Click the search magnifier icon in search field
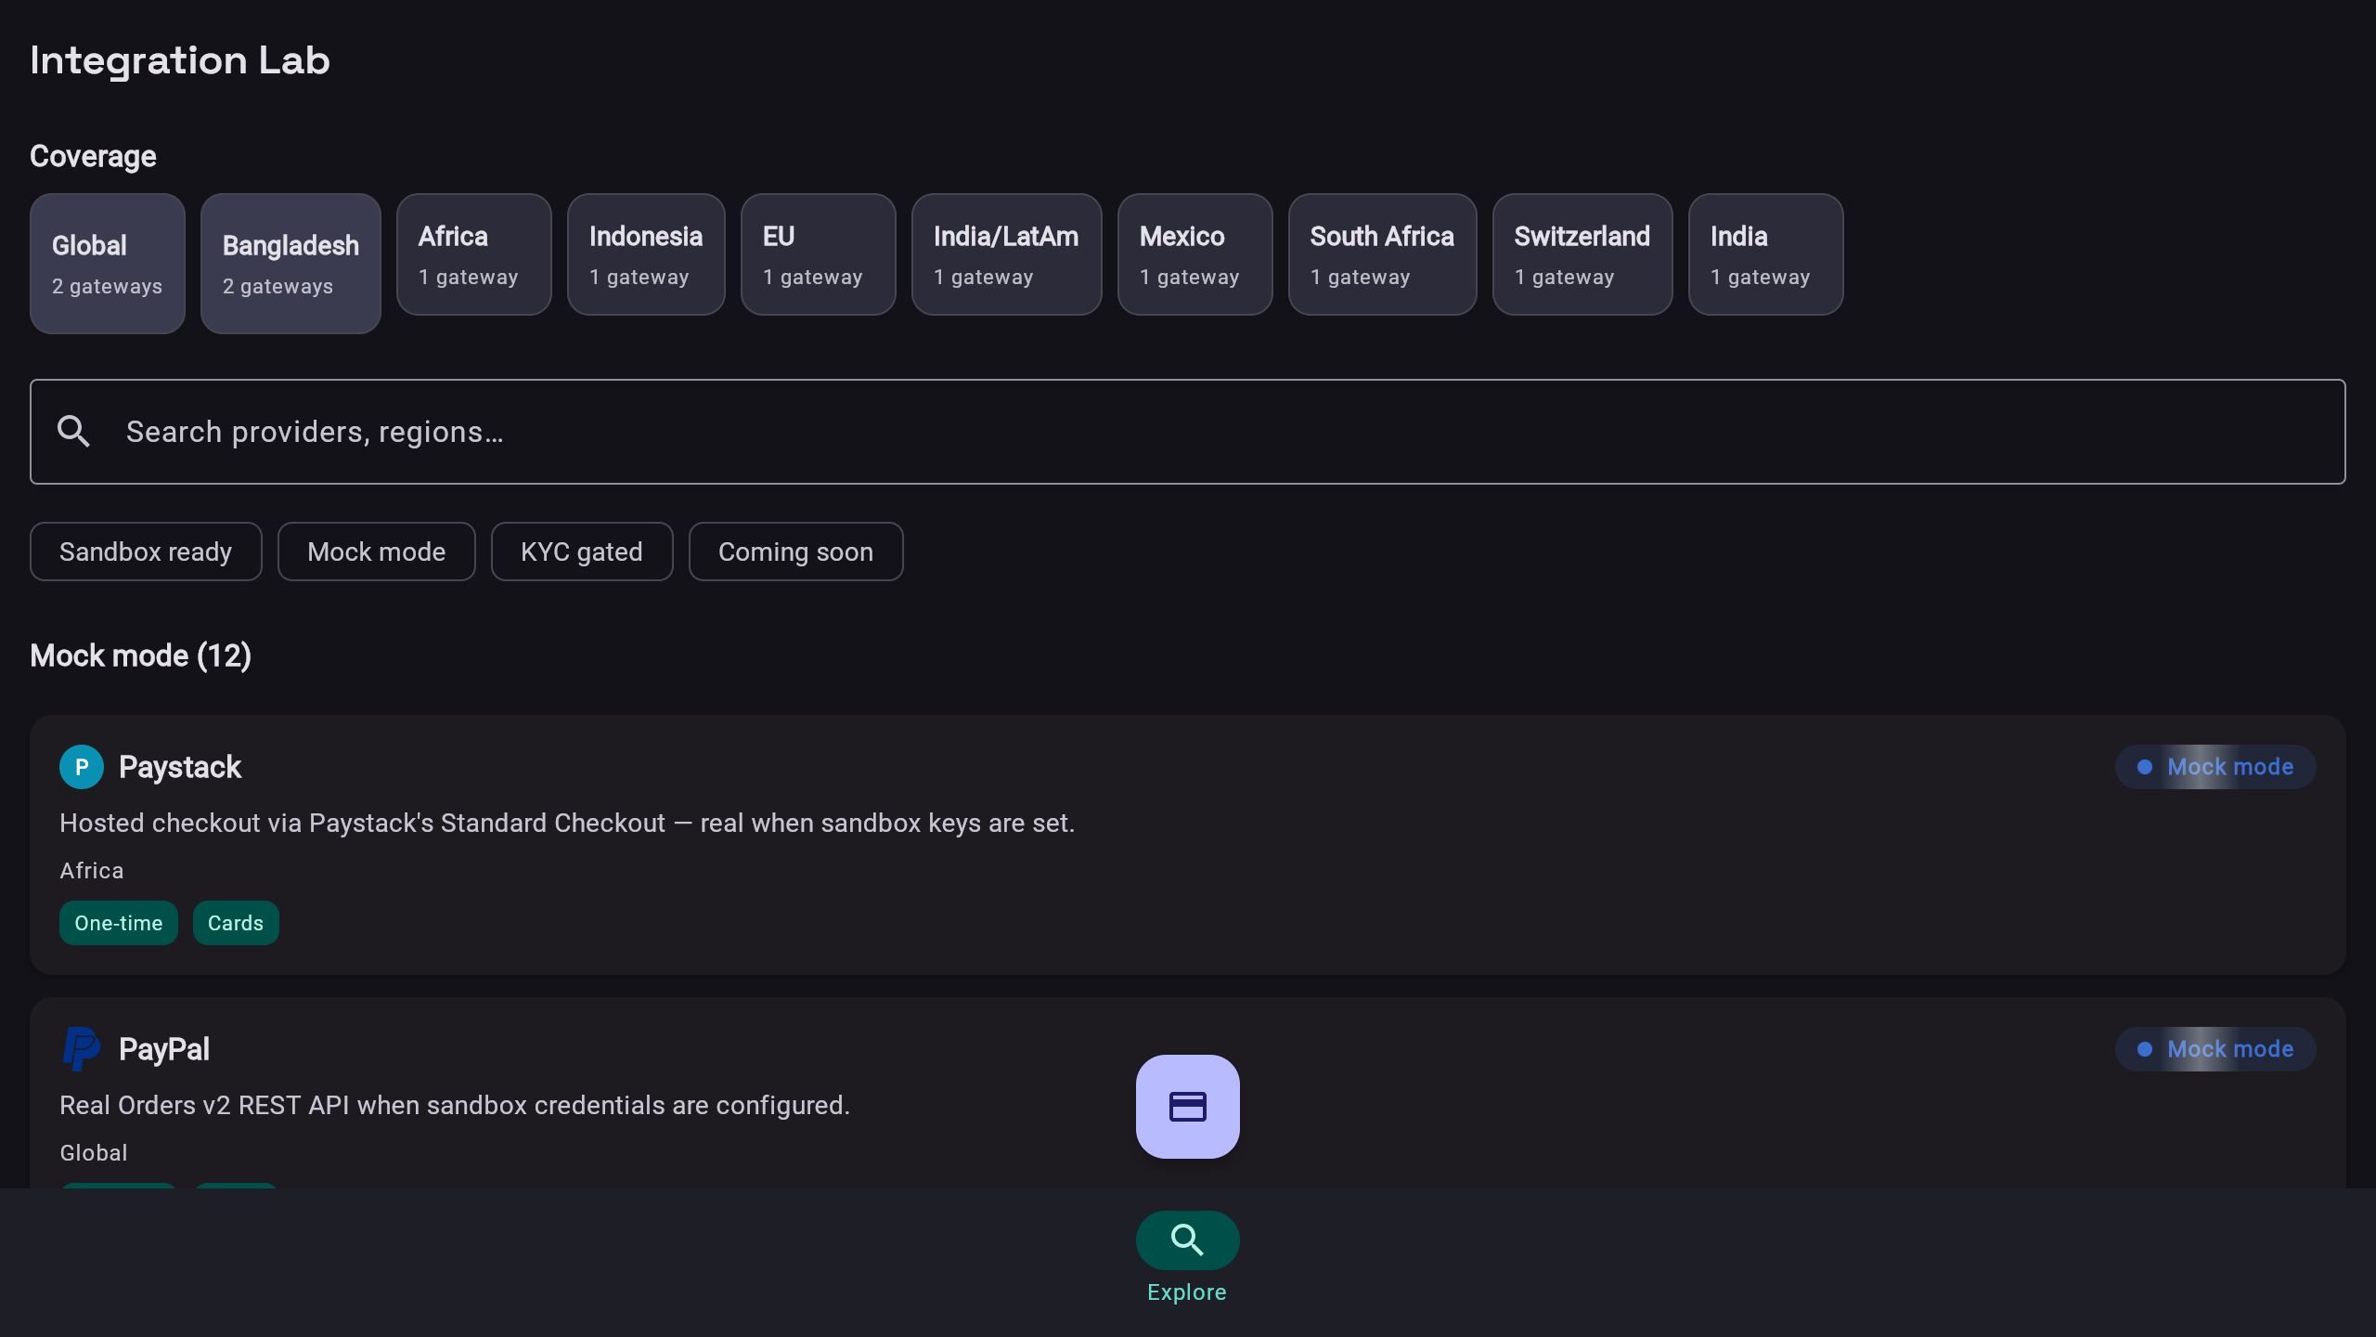The height and width of the screenshot is (1337, 2376). [x=73, y=432]
